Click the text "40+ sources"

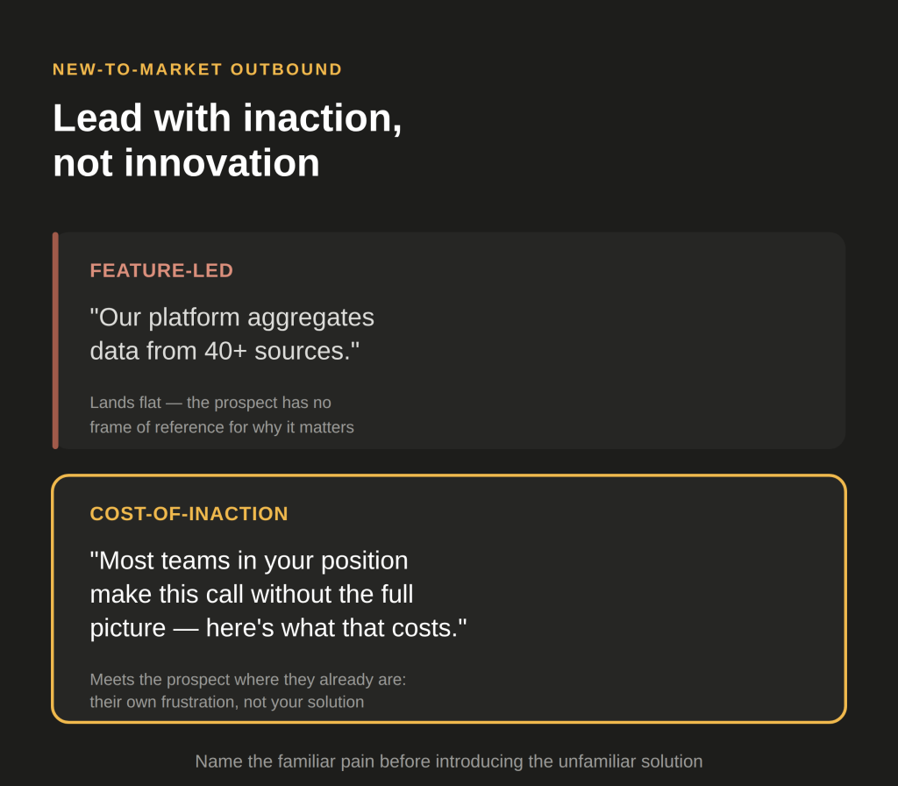tap(276, 351)
